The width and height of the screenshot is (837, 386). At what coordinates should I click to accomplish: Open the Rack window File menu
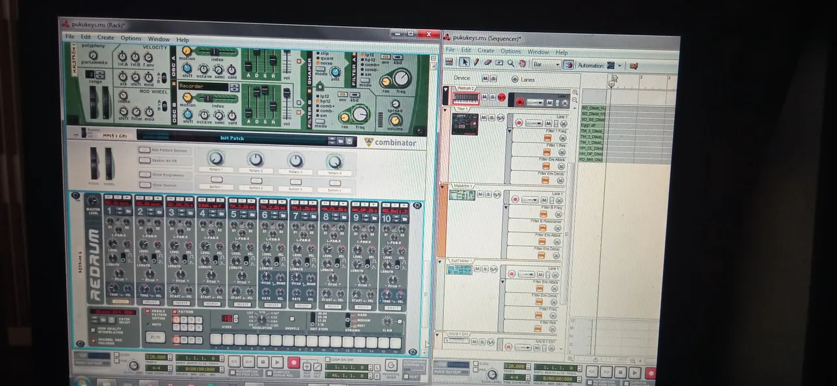point(69,37)
